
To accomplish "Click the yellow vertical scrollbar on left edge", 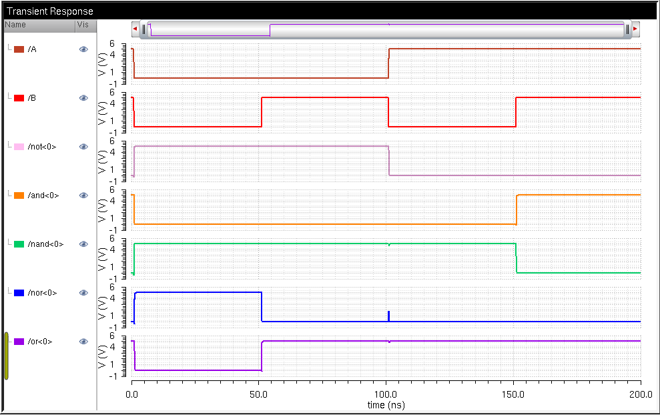I will click(x=6, y=356).
